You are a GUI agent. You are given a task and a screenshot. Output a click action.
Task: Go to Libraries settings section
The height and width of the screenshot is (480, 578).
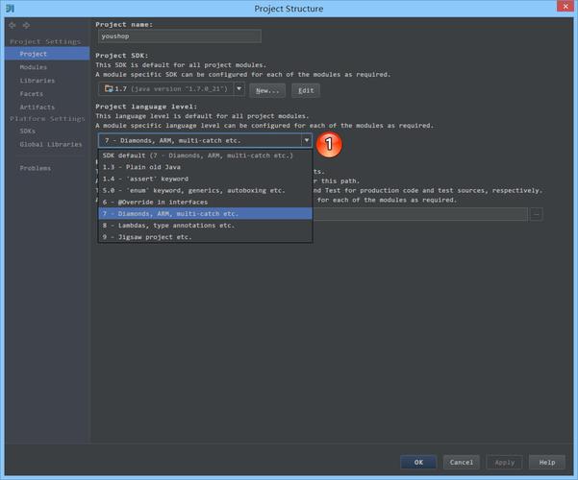(38, 81)
